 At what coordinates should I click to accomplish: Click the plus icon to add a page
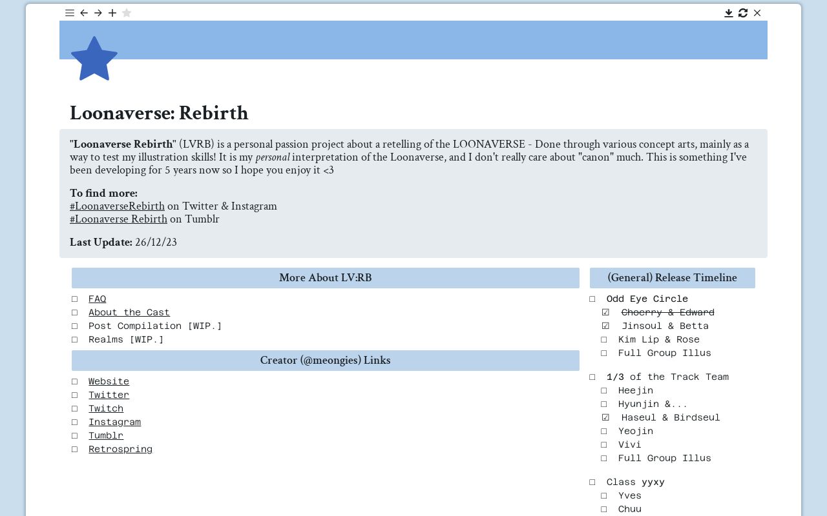(x=112, y=13)
